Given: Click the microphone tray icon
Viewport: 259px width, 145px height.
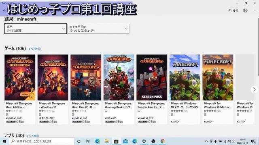Looking at the screenshot, I should 215,141.
